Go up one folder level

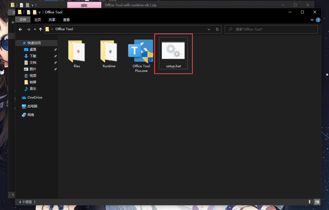coord(41,29)
